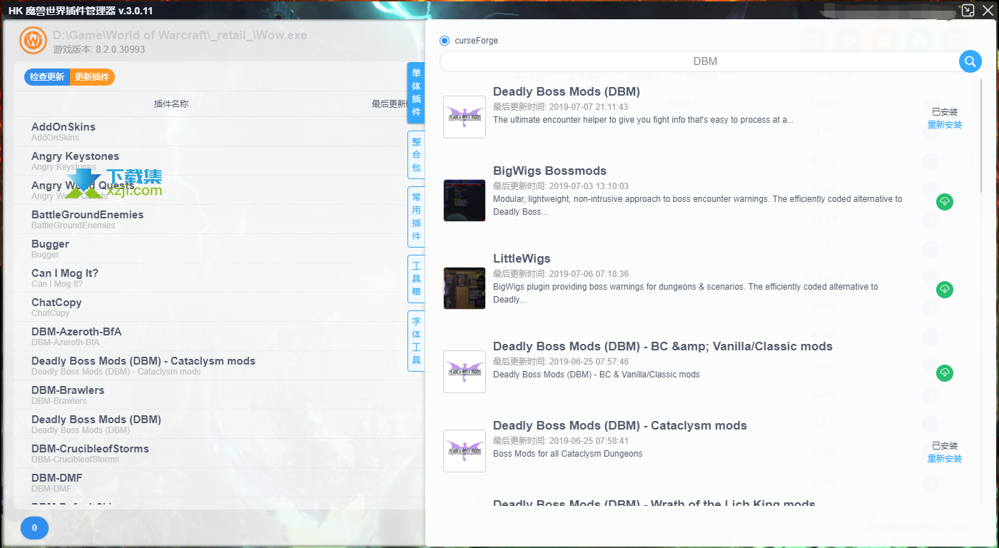Switch to the 常用插件 tab
The height and width of the screenshot is (548, 999).
tap(416, 217)
